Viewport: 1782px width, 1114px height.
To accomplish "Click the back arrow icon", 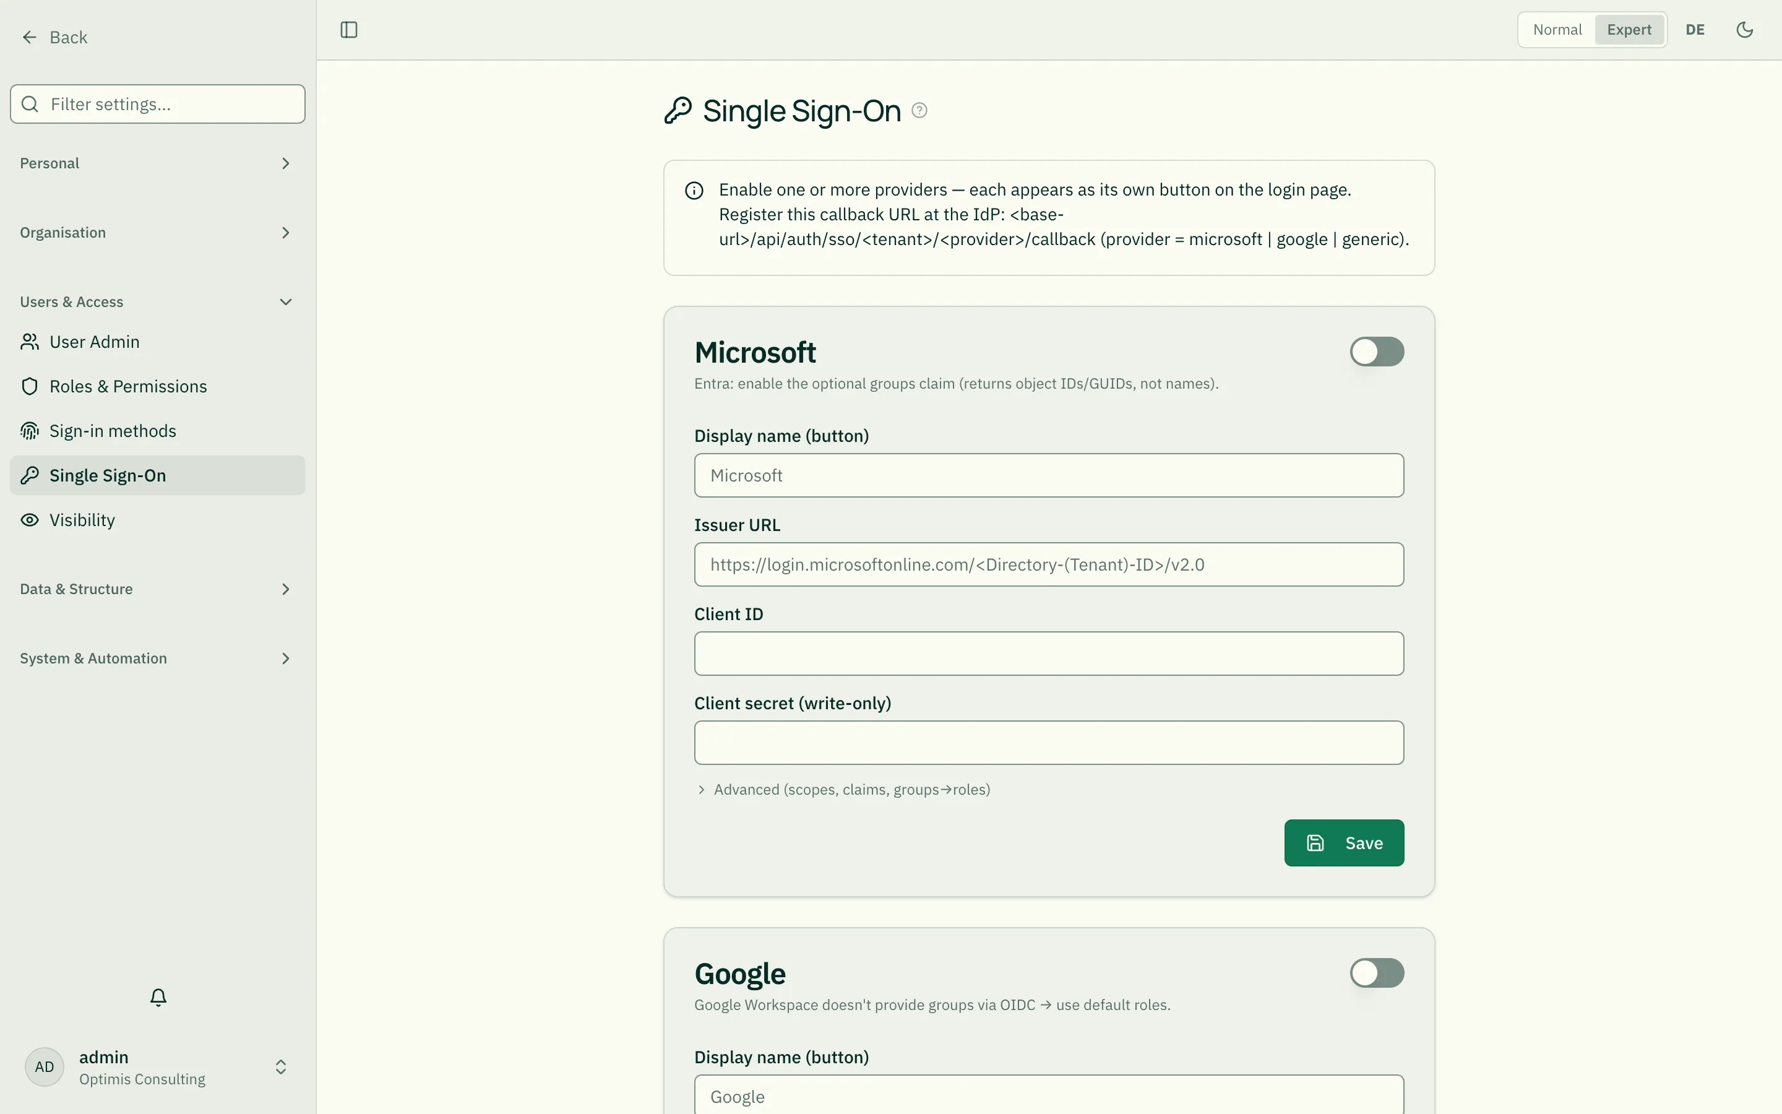I will coord(30,37).
